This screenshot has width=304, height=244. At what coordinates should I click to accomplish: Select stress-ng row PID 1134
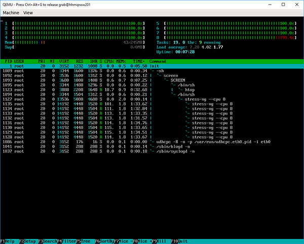pyautogui.click(x=152, y=109)
